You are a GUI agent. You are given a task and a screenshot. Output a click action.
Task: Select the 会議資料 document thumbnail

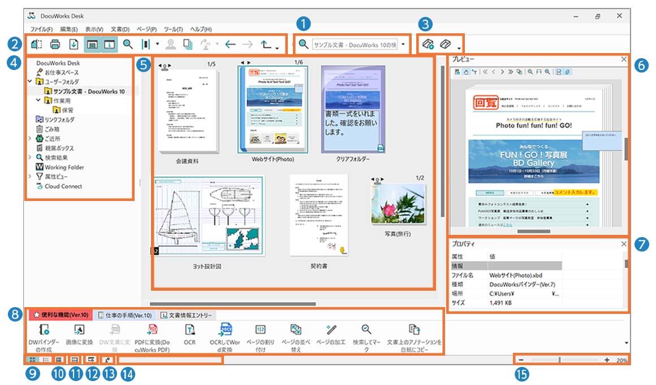(188, 111)
